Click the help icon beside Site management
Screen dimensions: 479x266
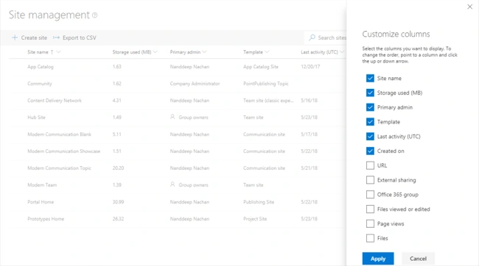point(95,15)
